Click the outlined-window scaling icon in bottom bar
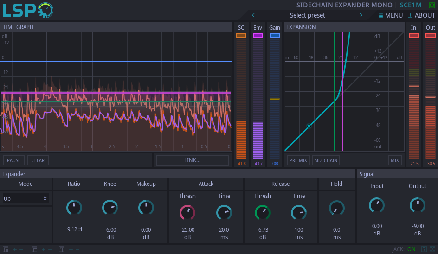Viewport: 438px width, 254px height. [x=34, y=249]
